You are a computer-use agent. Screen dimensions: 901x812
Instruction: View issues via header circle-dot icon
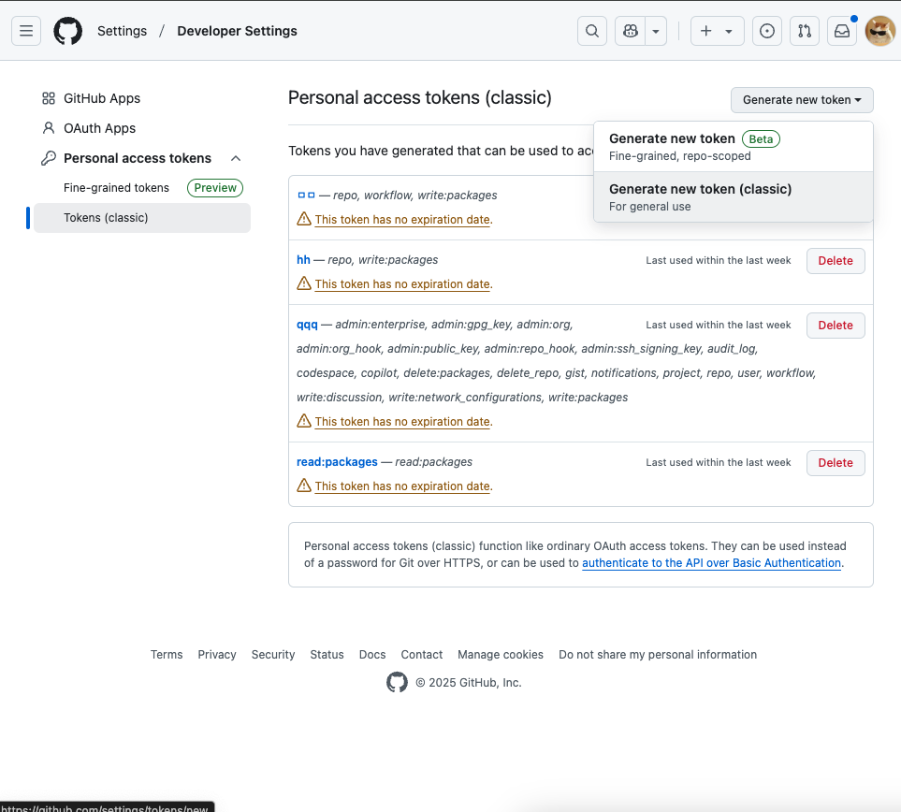(767, 31)
